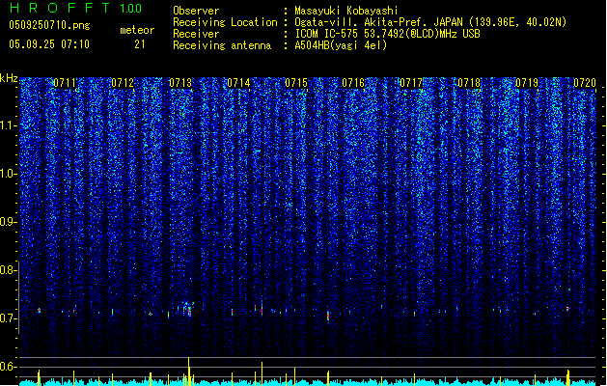607x386 pixels.
Task: Click the 1.1 kHz axis label
Action: (9, 125)
